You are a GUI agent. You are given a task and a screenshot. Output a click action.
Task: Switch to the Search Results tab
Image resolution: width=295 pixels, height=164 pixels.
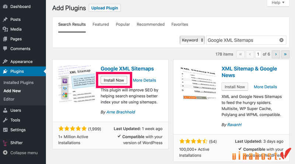pyautogui.click(x=72, y=24)
